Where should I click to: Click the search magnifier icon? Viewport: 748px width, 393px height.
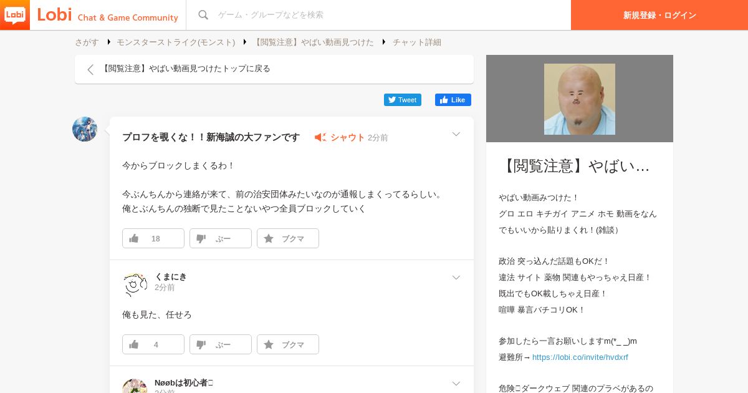(x=203, y=15)
